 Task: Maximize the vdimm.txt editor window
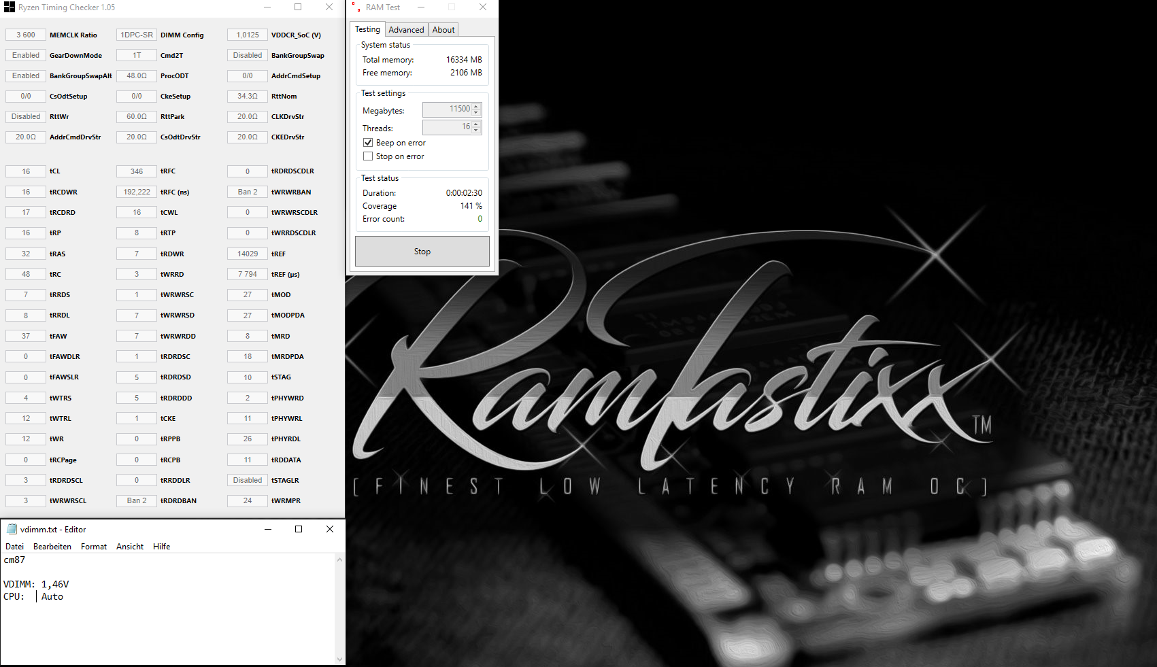tap(299, 529)
